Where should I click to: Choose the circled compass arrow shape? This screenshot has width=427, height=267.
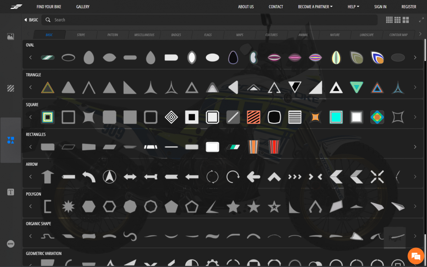[109, 177]
